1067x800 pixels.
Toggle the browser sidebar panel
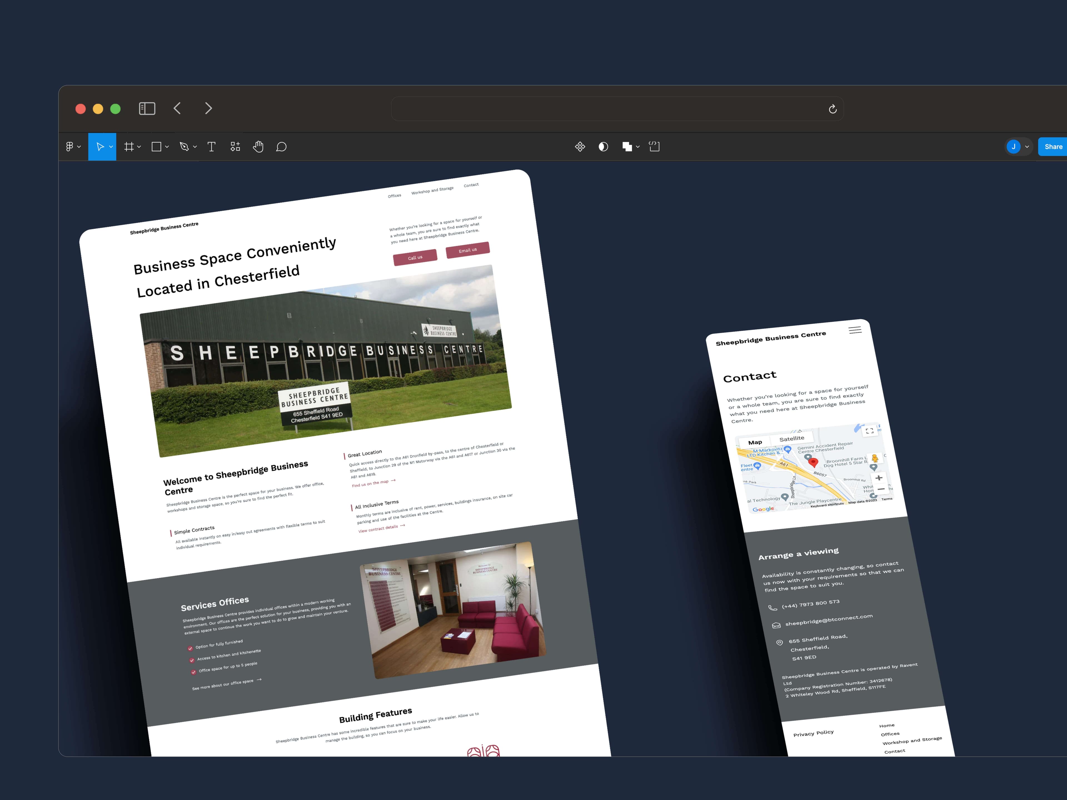147,109
